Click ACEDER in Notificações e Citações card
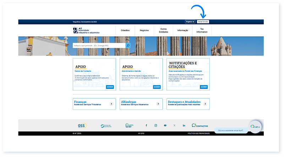This screenshot has height=157, width=284. pos(204,87)
